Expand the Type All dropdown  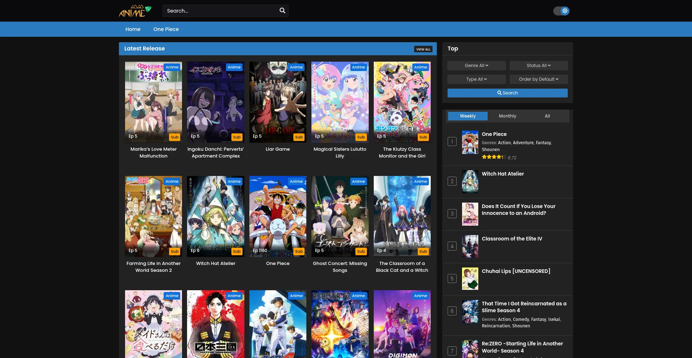[476, 79]
